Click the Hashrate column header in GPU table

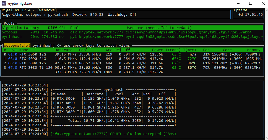pos(64,50)
